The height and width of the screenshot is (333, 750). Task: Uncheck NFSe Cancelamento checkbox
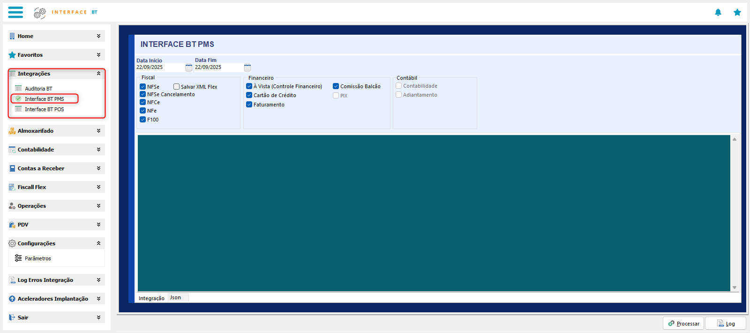pos(142,94)
